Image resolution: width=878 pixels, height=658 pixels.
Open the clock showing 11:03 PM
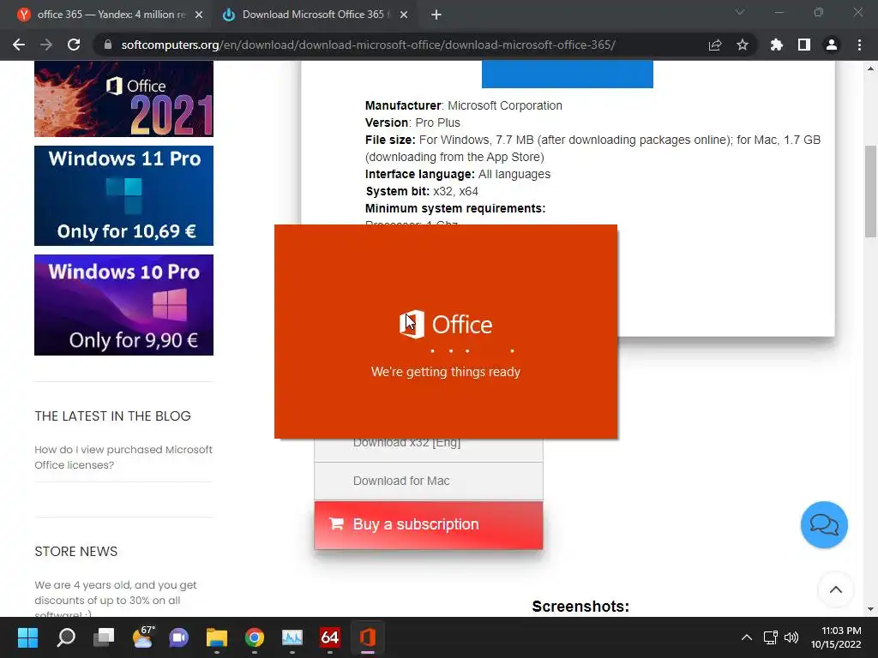pyautogui.click(x=836, y=637)
